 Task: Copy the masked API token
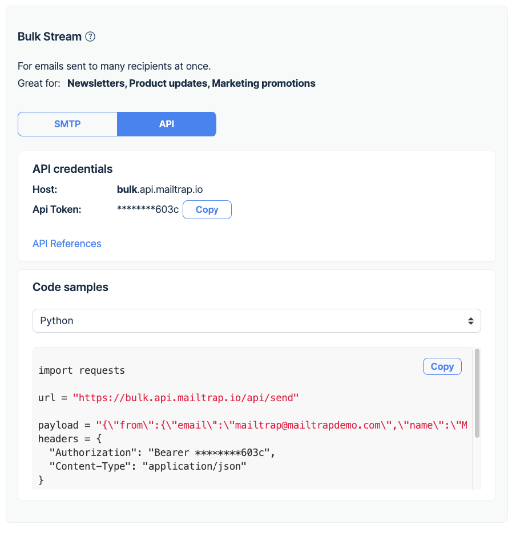tap(207, 209)
